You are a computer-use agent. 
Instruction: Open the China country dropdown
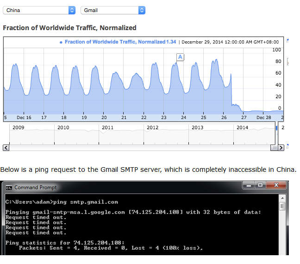[39, 10]
